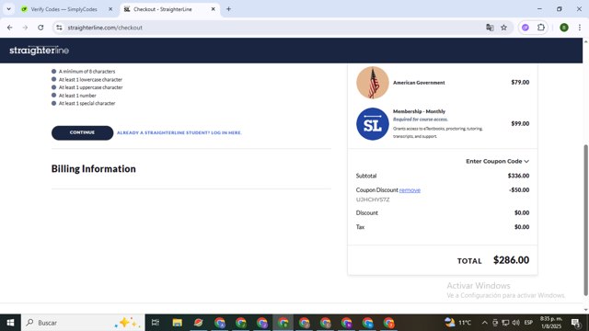Screen dimensions: 589x331
Task: Go back to the previous page
Action: [10, 28]
